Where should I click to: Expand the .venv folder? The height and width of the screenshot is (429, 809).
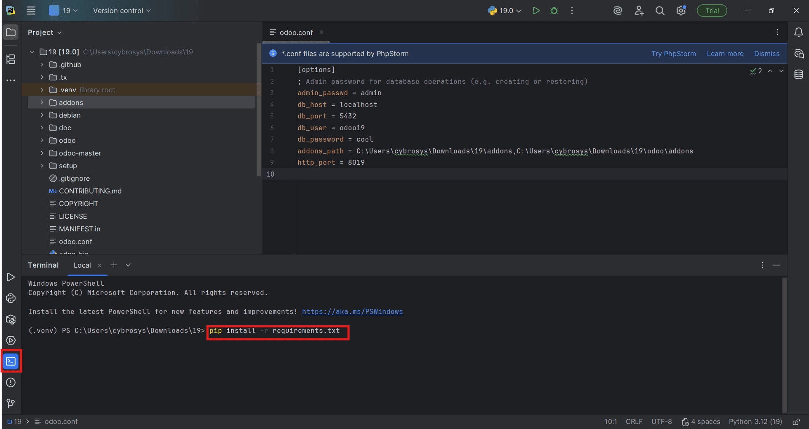(x=42, y=90)
